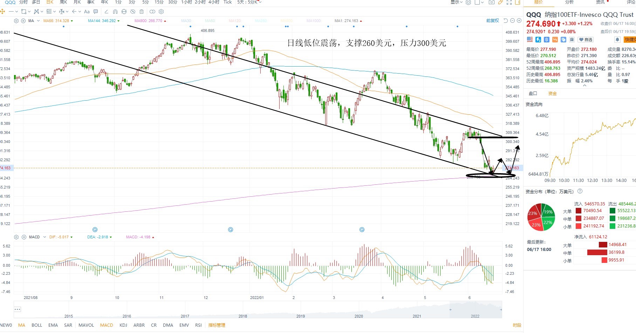Open the 资讯 news tab
The height and width of the screenshot is (333, 636).
click(x=600, y=2)
